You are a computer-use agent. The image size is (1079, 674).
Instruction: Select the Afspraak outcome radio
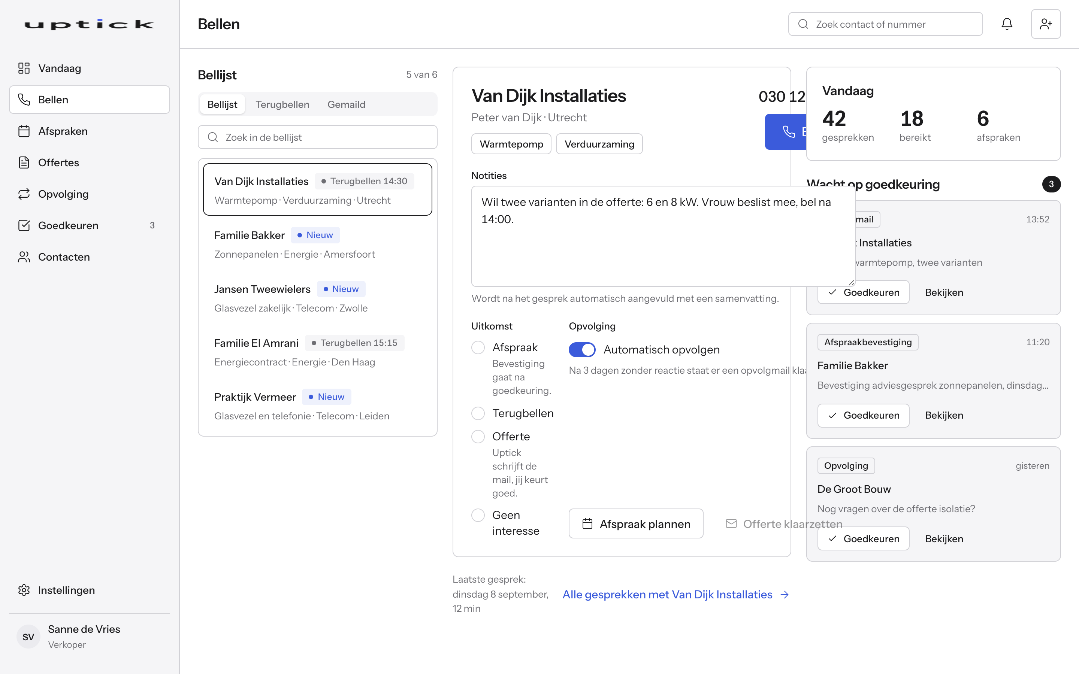click(x=478, y=347)
